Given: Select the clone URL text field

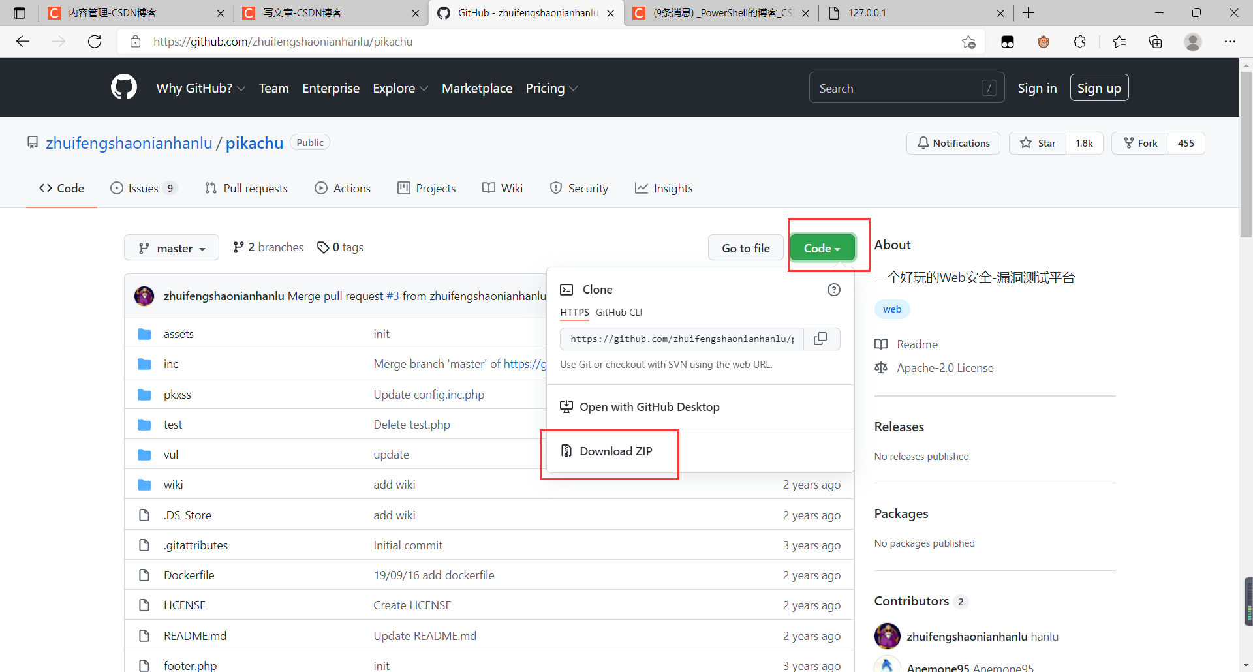Looking at the screenshot, I should click(x=682, y=339).
